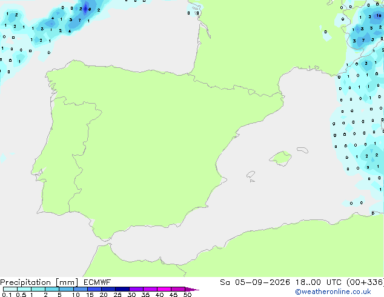The width and height of the screenshot is (384, 297).
Task: Click the 30–35 mm purple legend swatch
Action: point(136,289)
